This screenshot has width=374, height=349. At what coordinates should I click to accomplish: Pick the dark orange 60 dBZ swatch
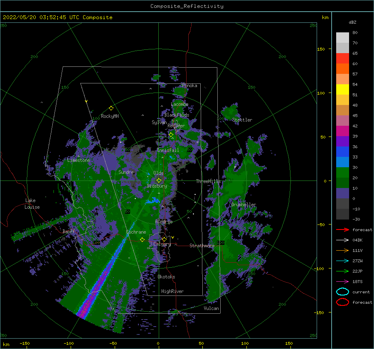(x=342, y=68)
